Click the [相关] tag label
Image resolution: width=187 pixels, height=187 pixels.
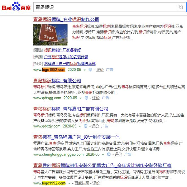pyautogui.click(x=38, y=64)
